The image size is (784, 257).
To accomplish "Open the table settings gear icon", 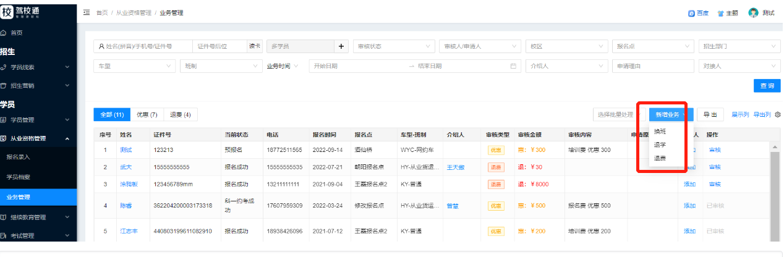I will click(x=778, y=115).
